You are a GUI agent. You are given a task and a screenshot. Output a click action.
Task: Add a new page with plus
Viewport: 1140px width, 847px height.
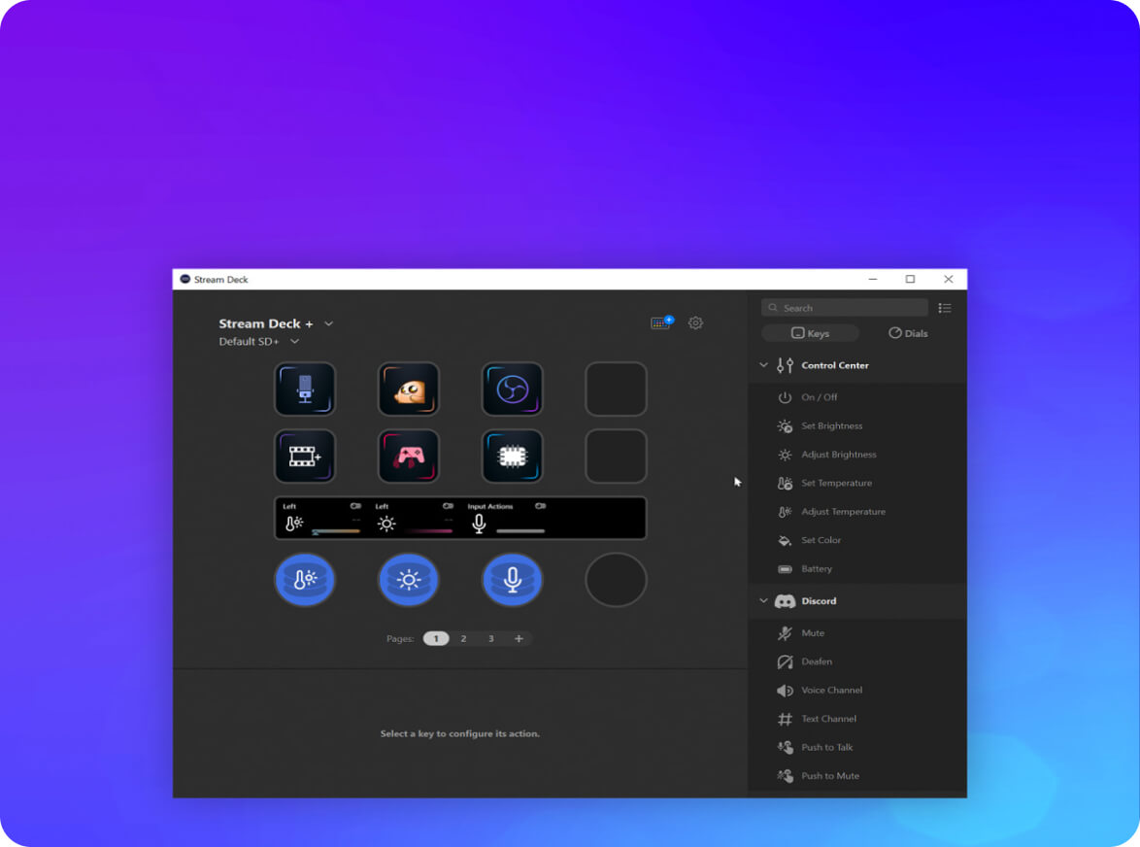pos(519,638)
